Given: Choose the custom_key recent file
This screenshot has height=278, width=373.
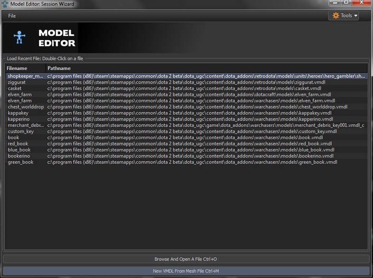Looking at the screenshot, I should 21,131.
